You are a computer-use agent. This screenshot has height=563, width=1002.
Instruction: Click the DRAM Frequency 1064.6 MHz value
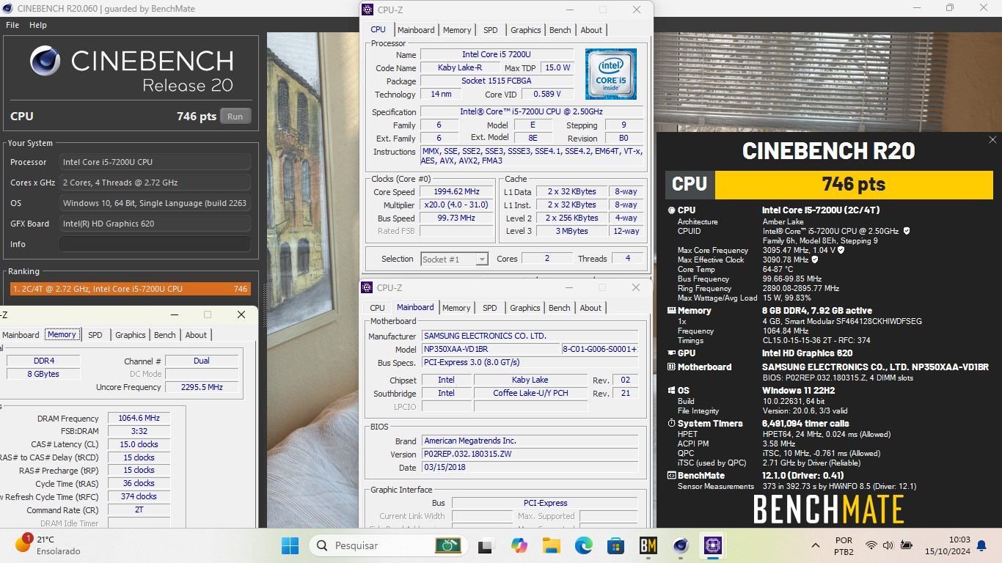[139, 419]
